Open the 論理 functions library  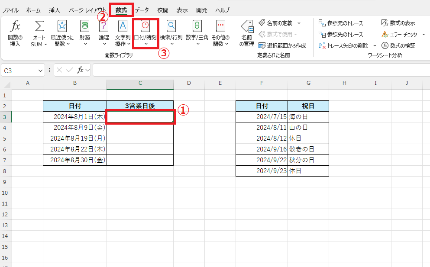tap(103, 33)
